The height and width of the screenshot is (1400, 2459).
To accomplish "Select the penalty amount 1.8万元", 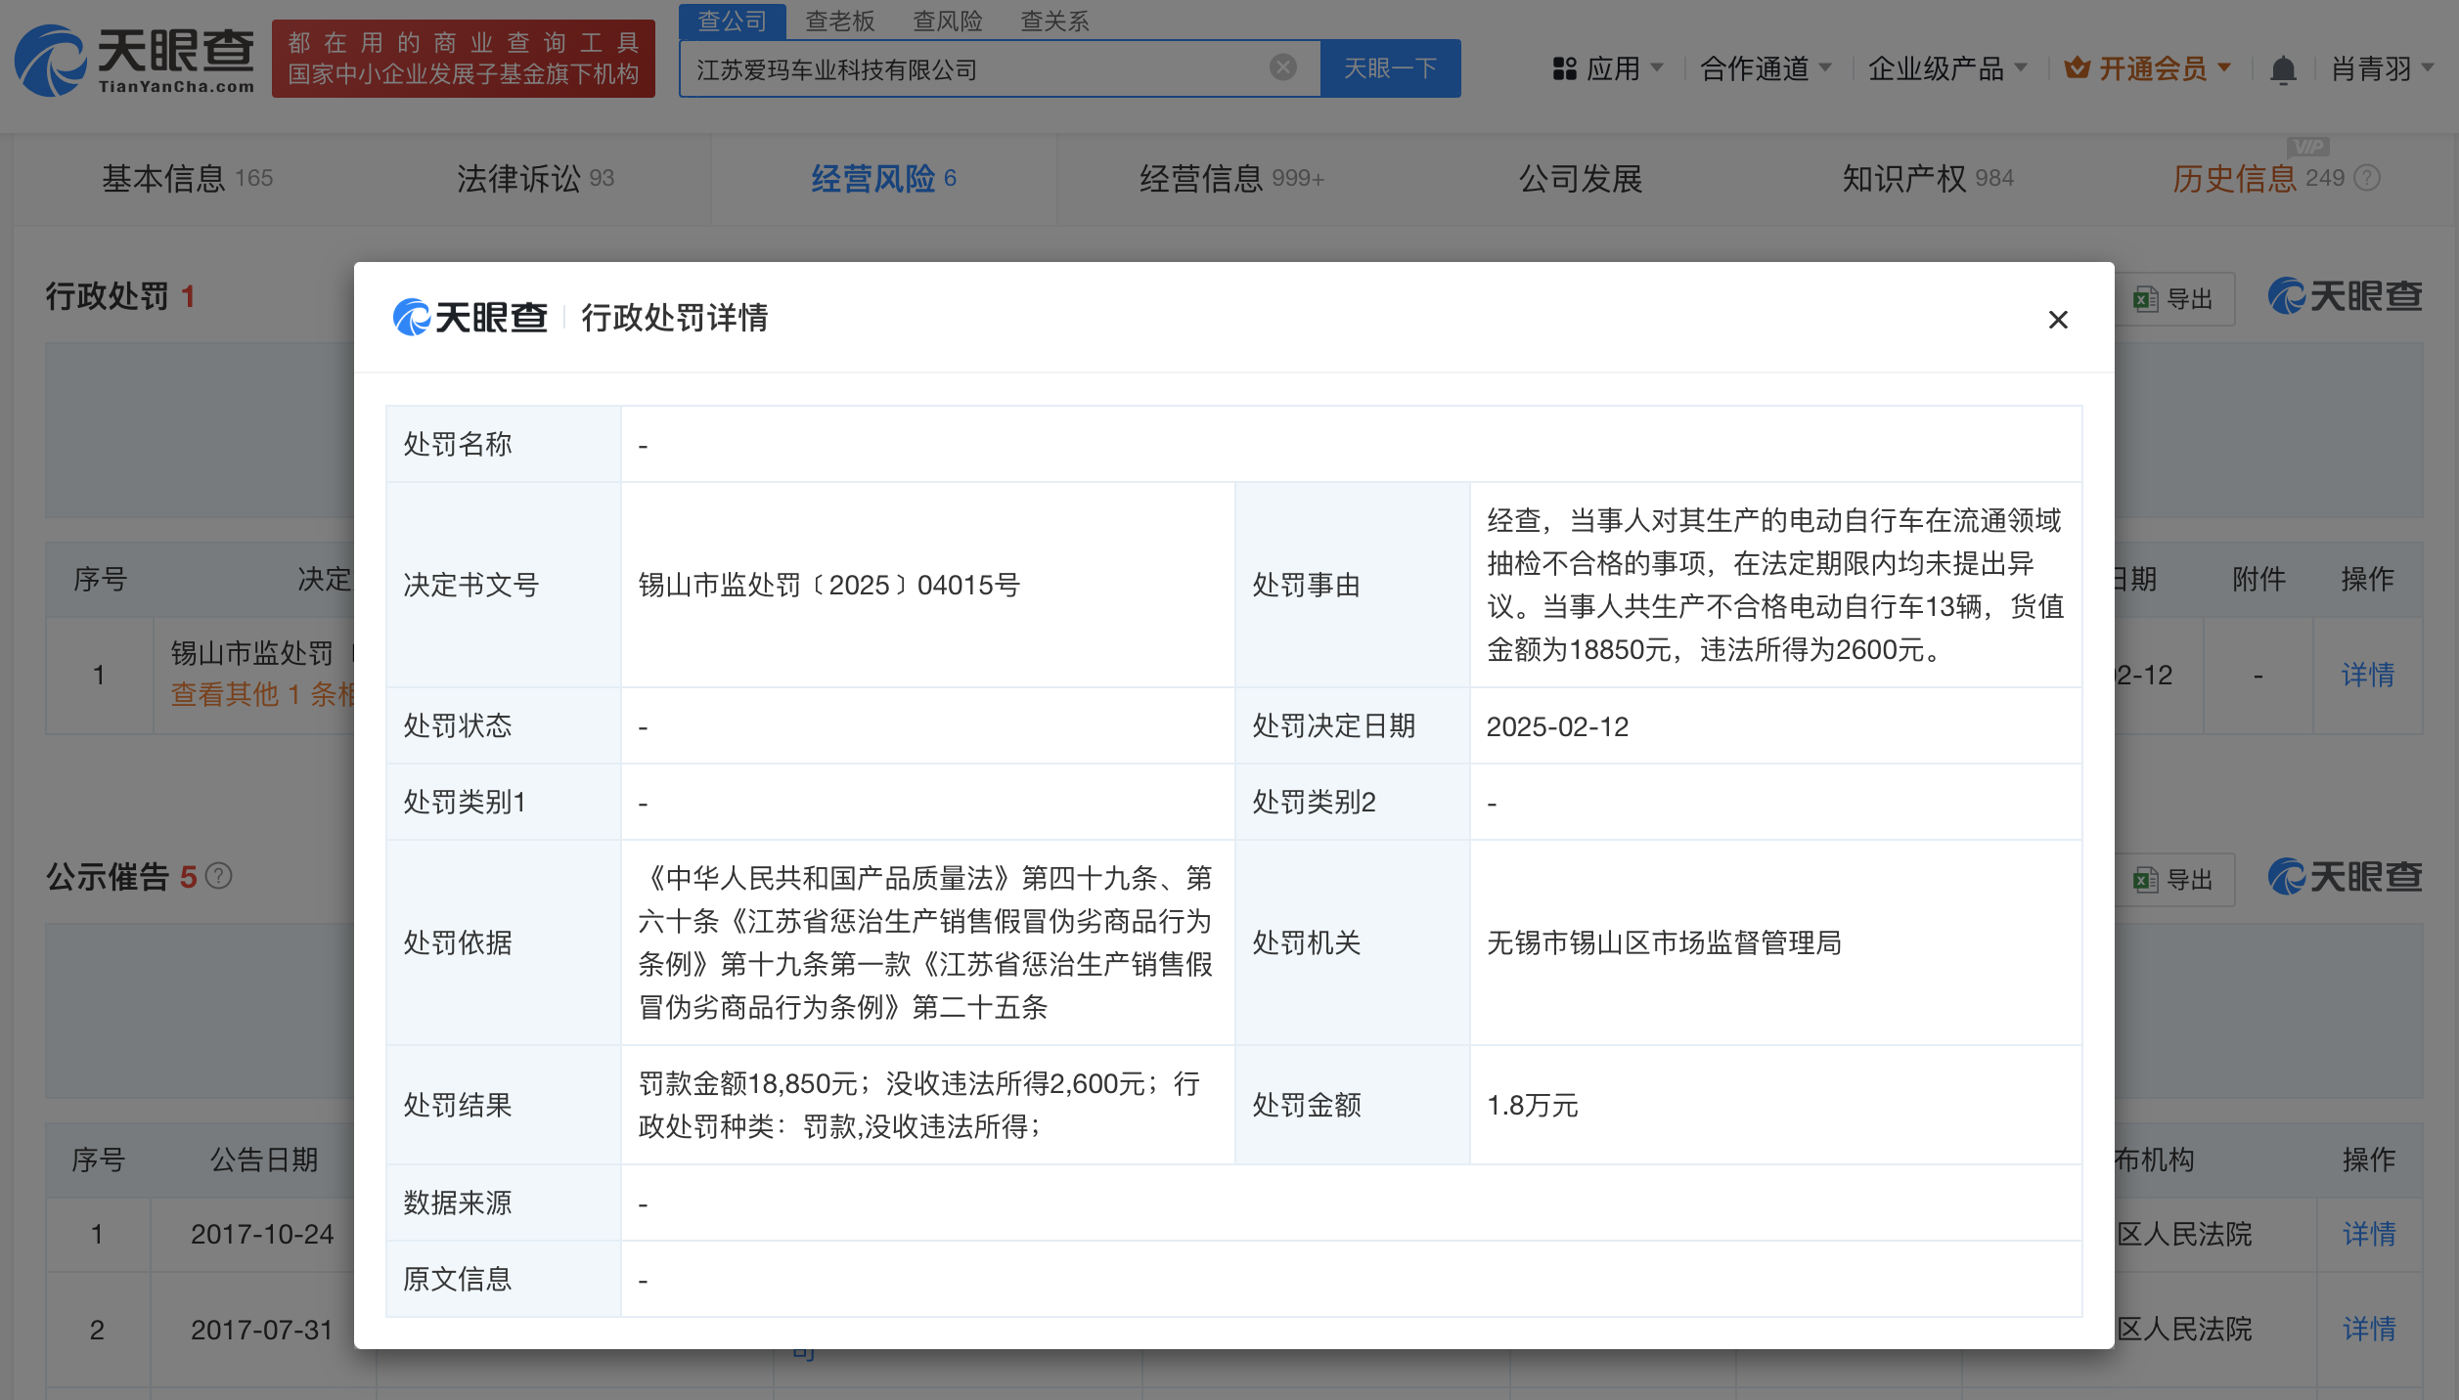I will tap(1533, 1105).
